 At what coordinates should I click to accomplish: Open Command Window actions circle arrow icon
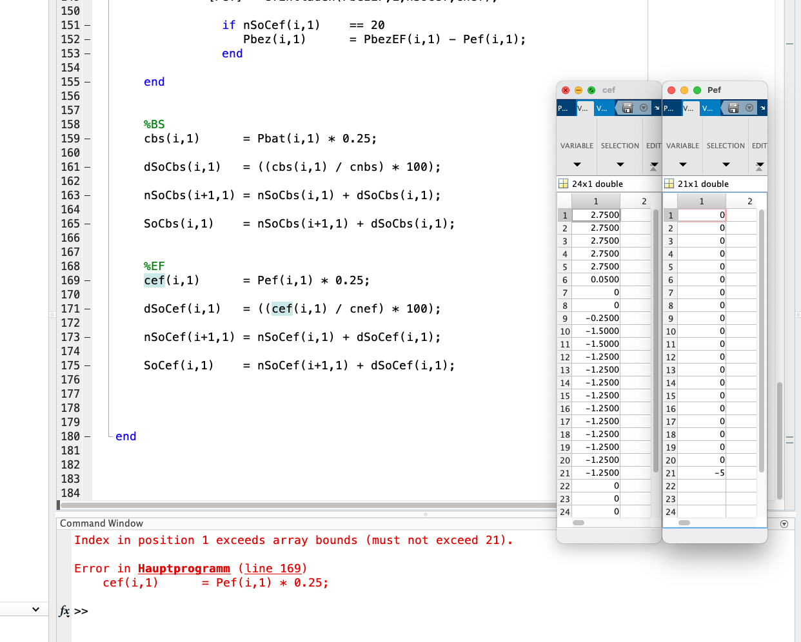(784, 523)
